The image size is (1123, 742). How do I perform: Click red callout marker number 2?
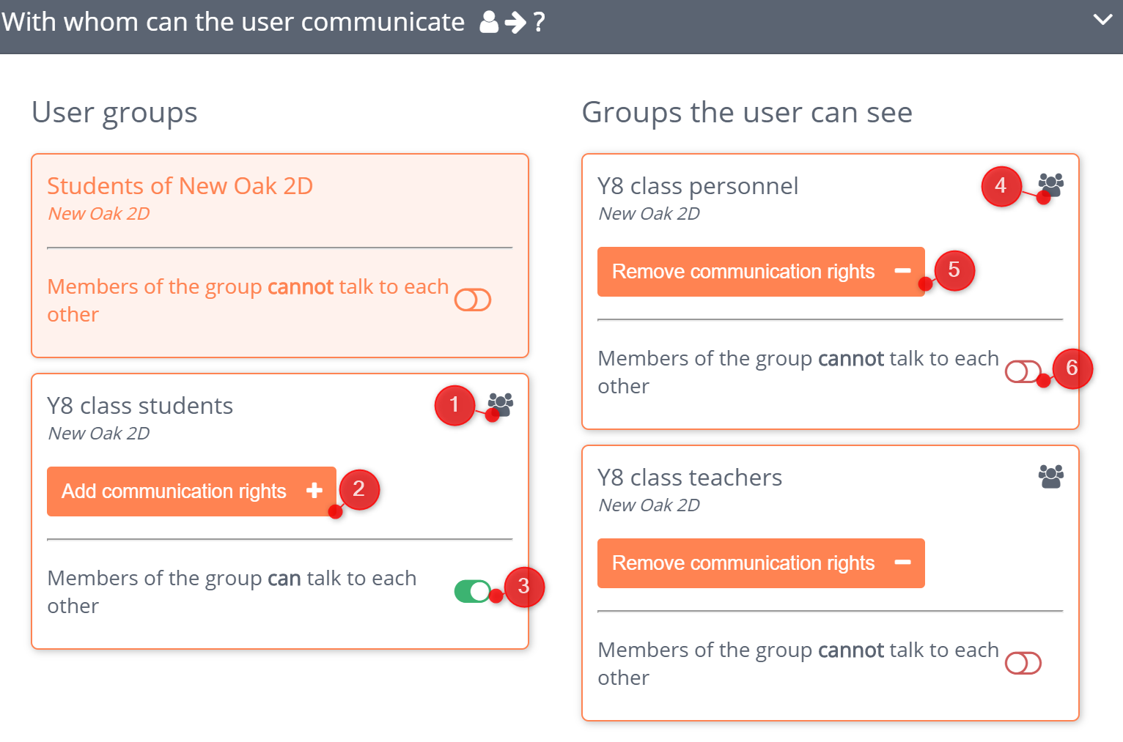(360, 489)
